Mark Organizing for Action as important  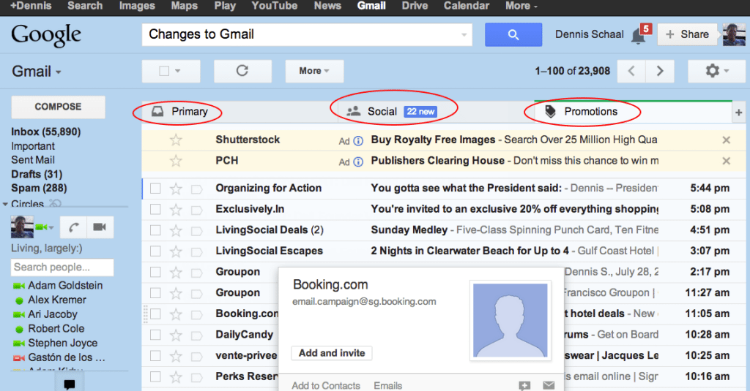[x=196, y=189]
